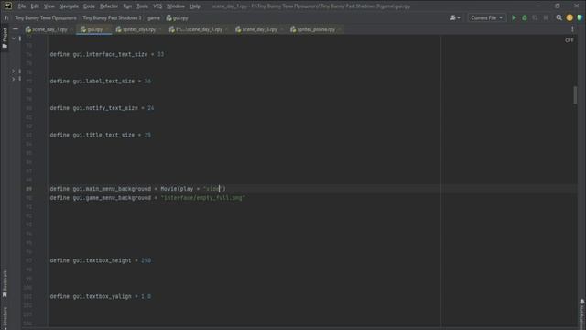Open the Edit menu

(x=35, y=6)
